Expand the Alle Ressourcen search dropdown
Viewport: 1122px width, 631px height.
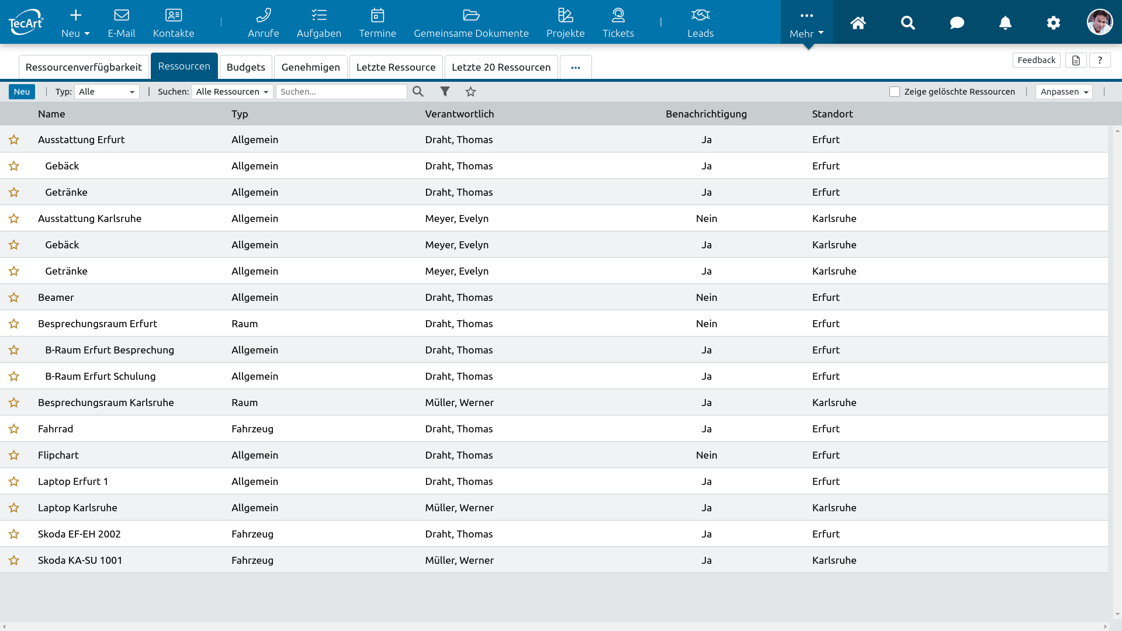(x=232, y=92)
